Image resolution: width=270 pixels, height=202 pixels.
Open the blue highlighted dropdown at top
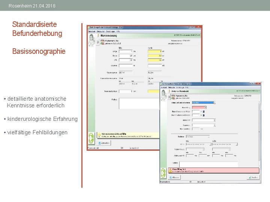204,102
